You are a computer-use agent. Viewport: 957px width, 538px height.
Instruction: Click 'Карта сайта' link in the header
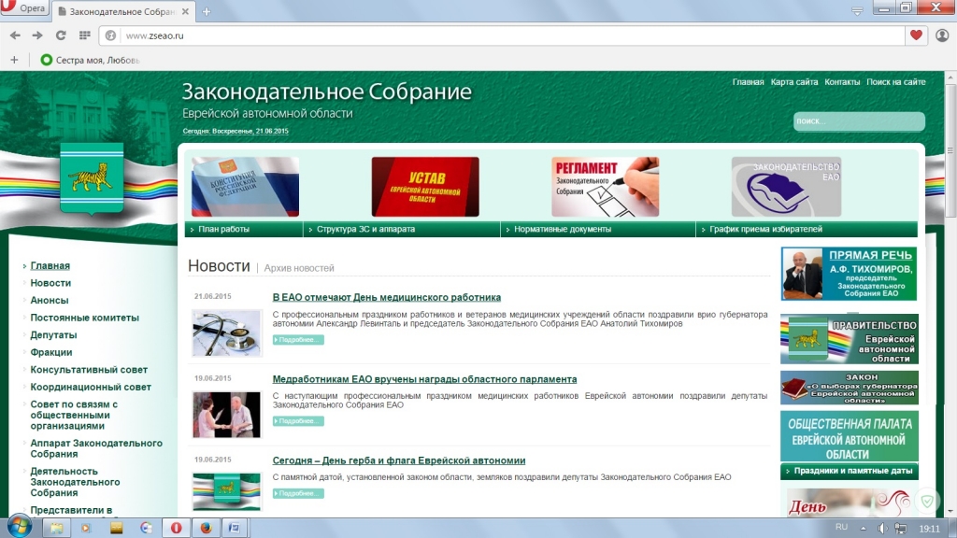794,82
